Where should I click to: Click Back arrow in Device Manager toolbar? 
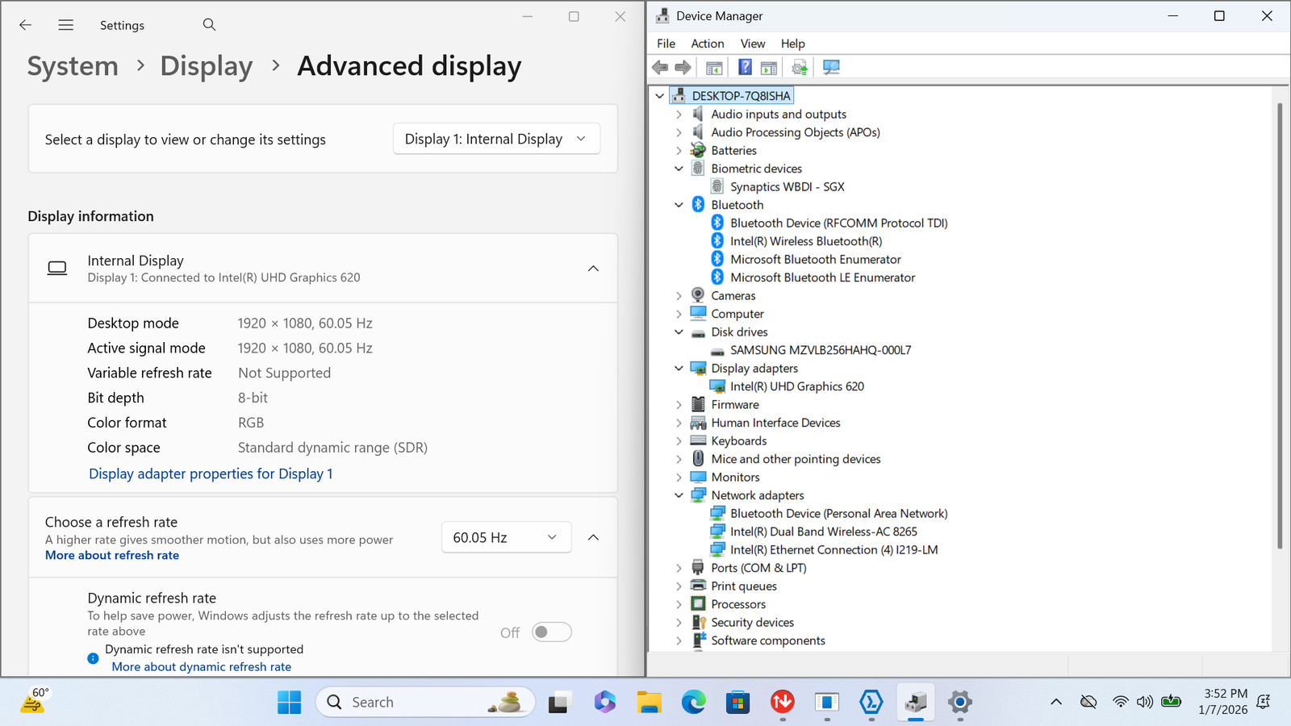660,67
